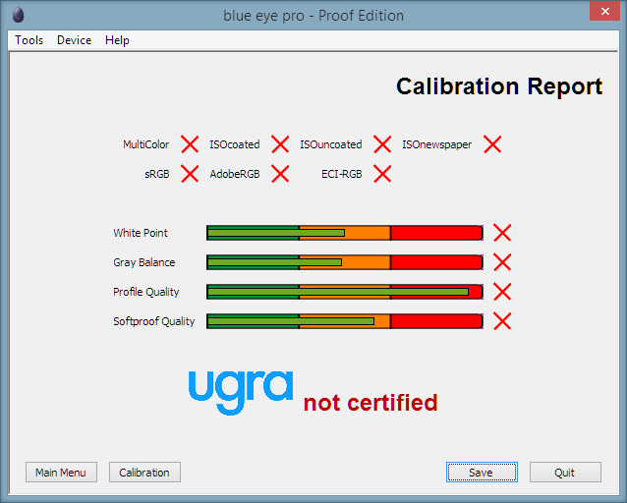Save the calibration report
The width and height of the screenshot is (627, 503).
click(482, 473)
